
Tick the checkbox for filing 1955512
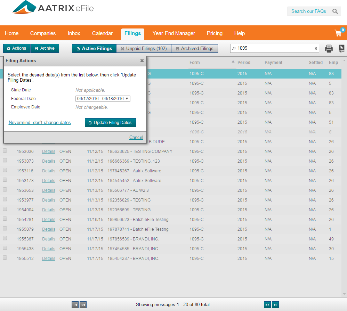click(x=5, y=258)
